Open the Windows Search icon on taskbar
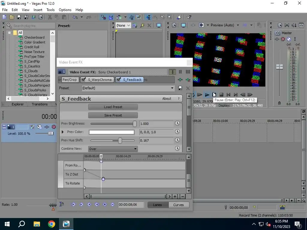 tap(22, 224)
